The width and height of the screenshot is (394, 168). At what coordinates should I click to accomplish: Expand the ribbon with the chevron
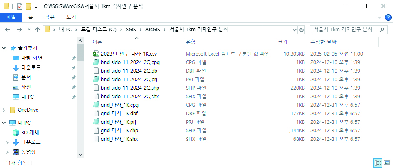(379, 17)
